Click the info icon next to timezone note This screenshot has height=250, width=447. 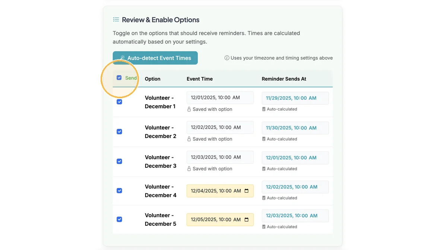click(x=227, y=58)
